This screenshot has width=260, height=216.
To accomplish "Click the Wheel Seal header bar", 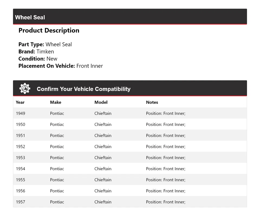I will (130, 17).
